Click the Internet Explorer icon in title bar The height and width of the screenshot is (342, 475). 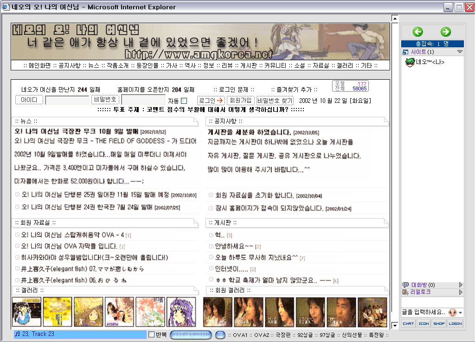click(x=6, y=6)
